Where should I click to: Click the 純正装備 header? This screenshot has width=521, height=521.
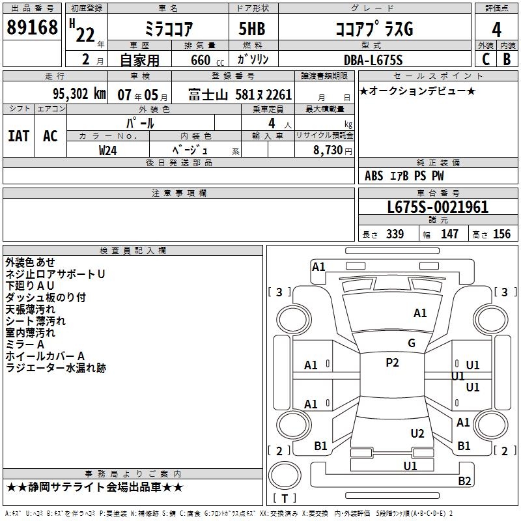click(x=438, y=162)
